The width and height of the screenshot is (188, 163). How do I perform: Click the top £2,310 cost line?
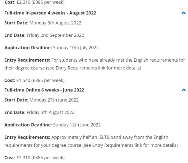34,2
